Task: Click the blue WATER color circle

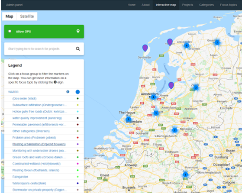Action: click(77, 92)
